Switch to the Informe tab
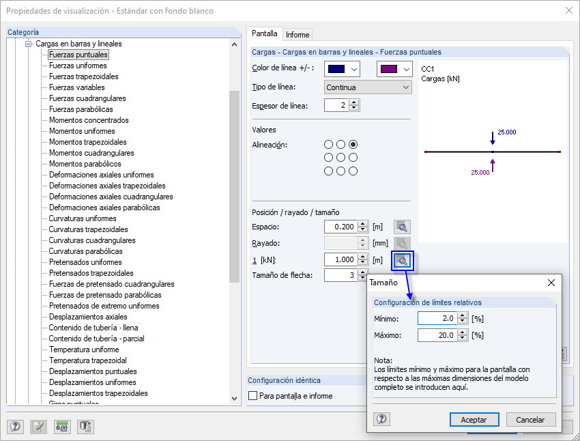 [x=298, y=34]
